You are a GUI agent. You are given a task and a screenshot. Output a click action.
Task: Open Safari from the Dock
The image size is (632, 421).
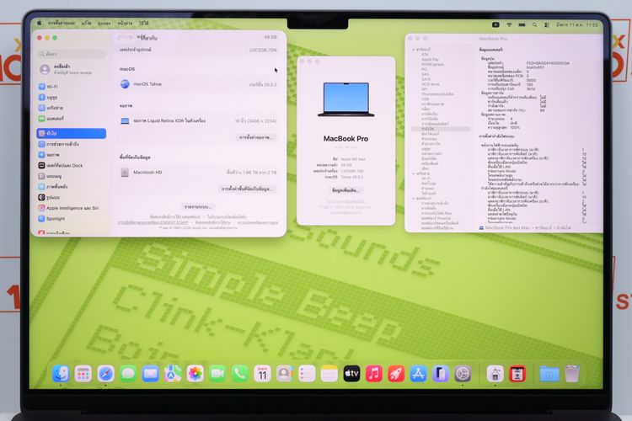[x=105, y=374]
